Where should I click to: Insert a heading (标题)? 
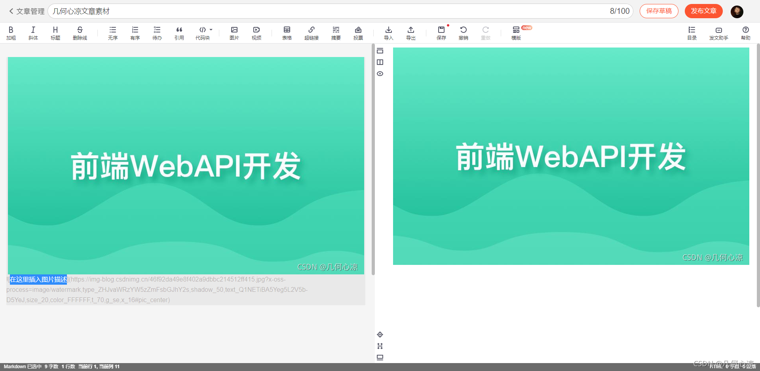(55, 33)
